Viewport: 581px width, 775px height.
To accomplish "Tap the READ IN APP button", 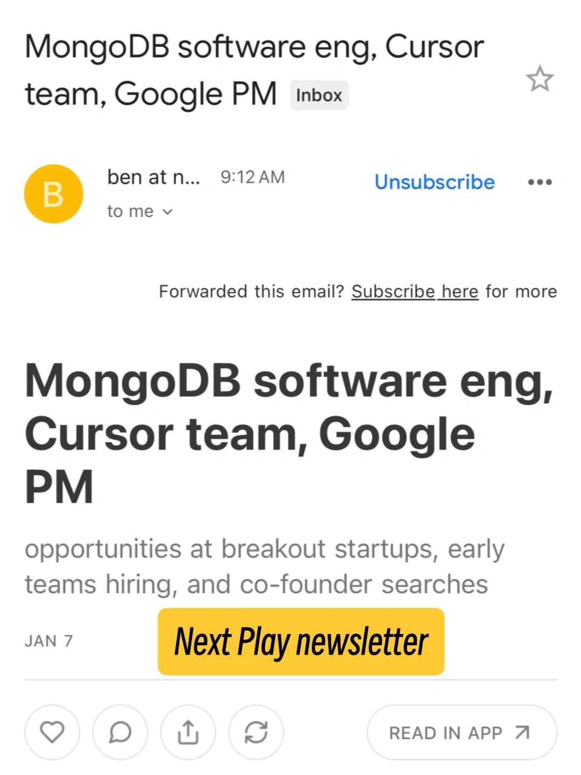I will [462, 732].
